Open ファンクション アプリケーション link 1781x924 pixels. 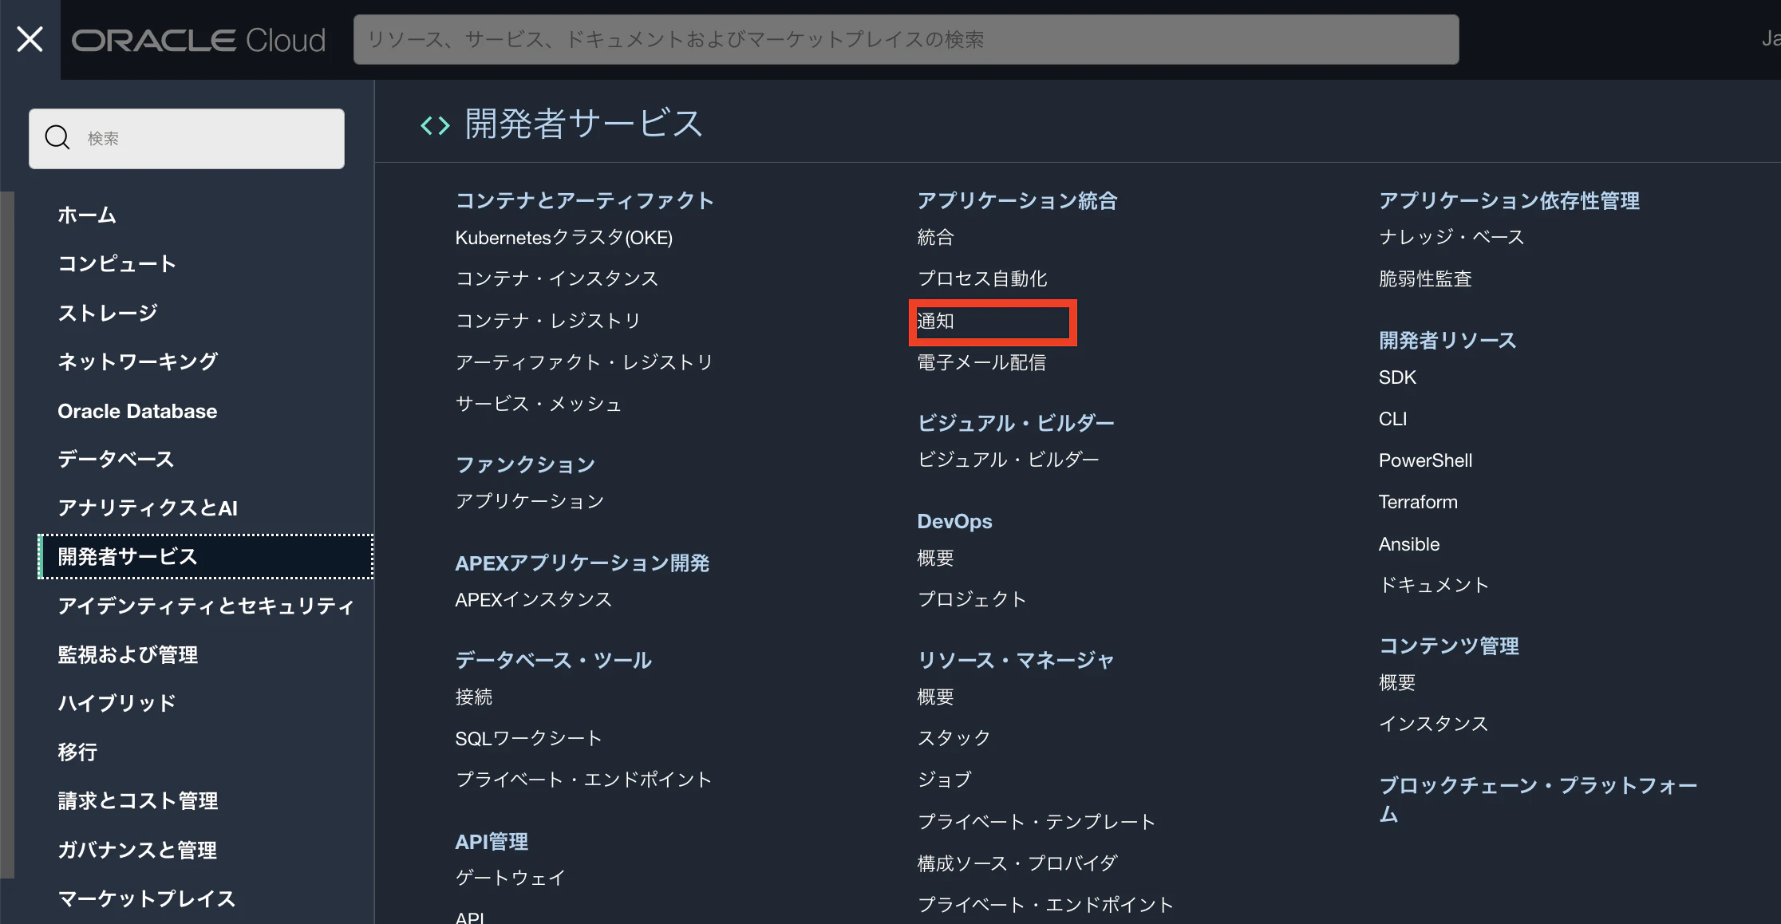[x=530, y=501]
